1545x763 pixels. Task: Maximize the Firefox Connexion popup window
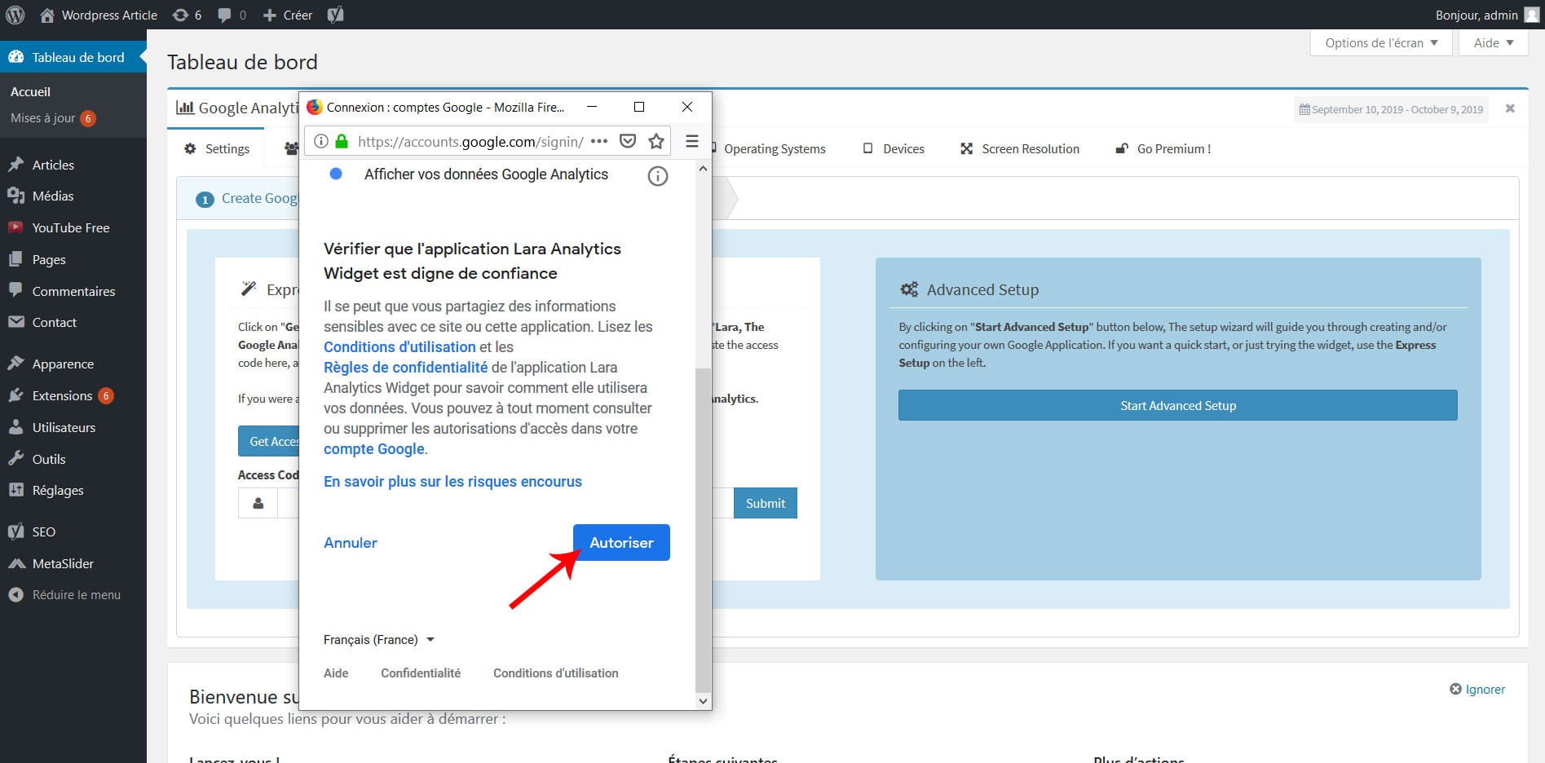pos(639,107)
